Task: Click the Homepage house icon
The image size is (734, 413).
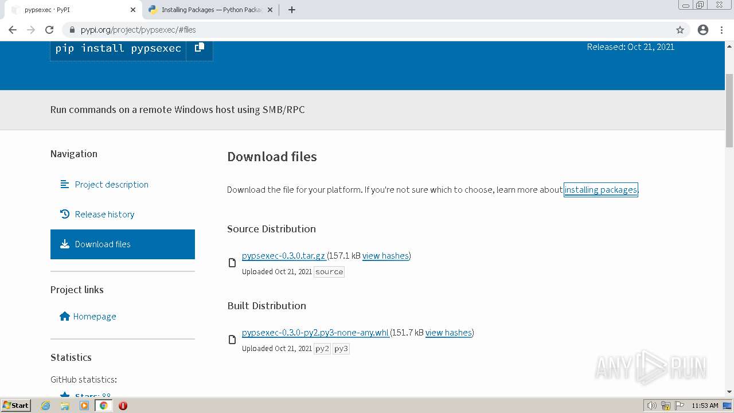Action: (x=64, y=316)
